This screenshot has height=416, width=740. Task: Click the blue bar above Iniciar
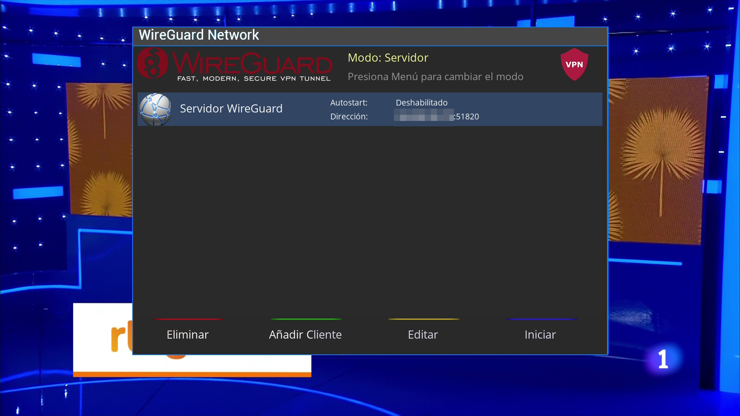[541, 319]
